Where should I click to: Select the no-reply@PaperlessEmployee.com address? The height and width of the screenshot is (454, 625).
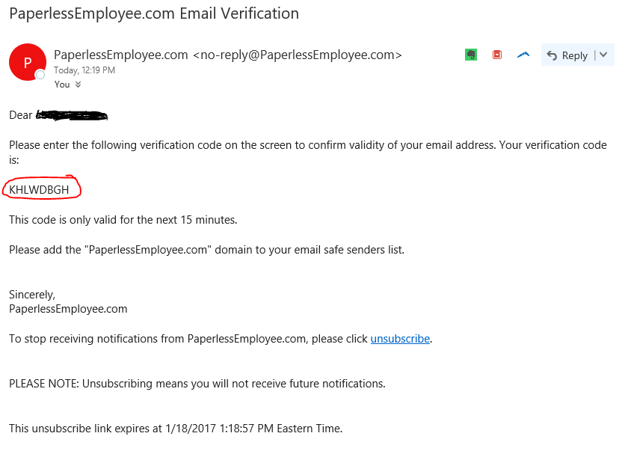[298, 55]
